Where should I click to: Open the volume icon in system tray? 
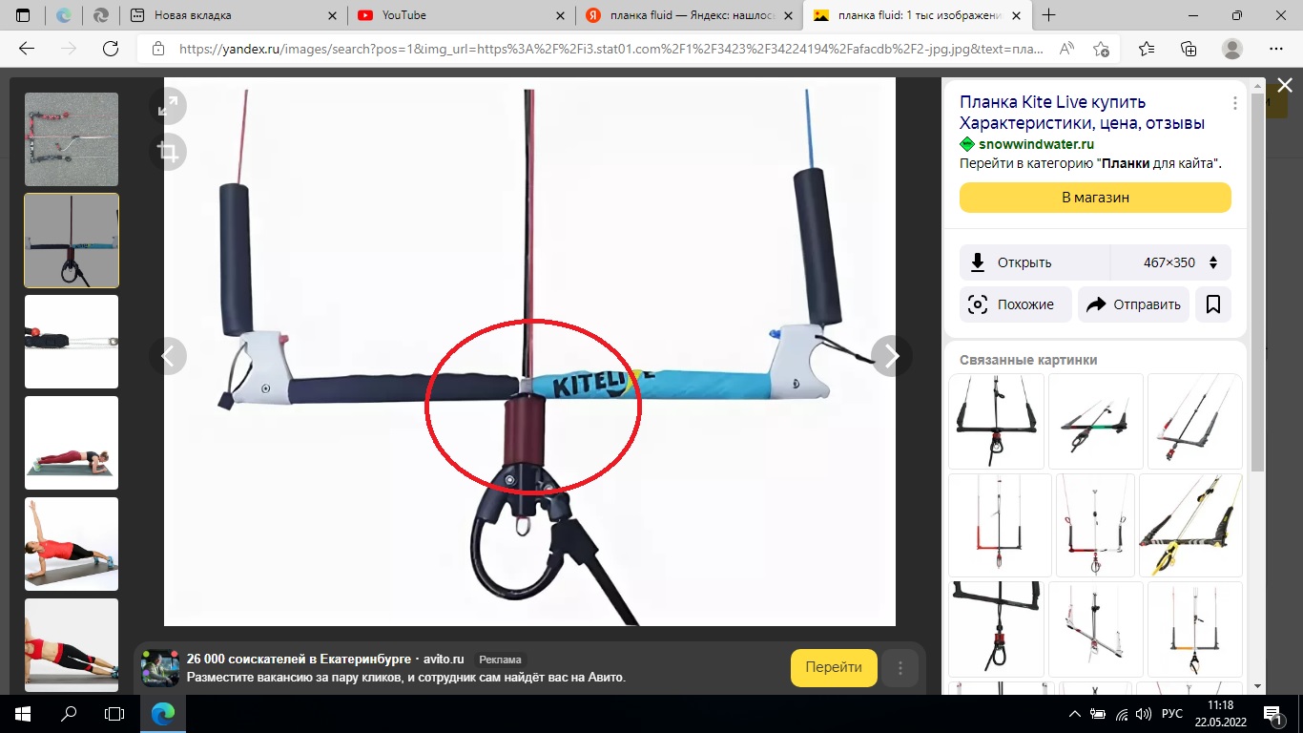[x=1145, y=714]
